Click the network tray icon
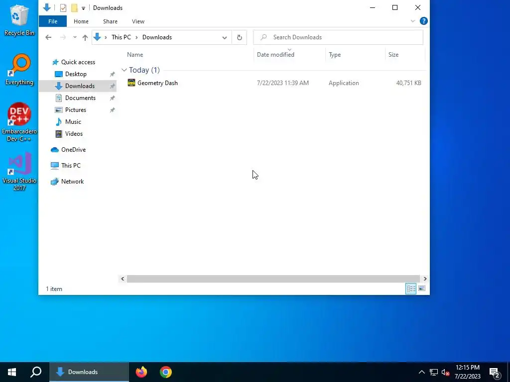Image resolution: width=510 pixels, height=382 pixels. (434, 372)
